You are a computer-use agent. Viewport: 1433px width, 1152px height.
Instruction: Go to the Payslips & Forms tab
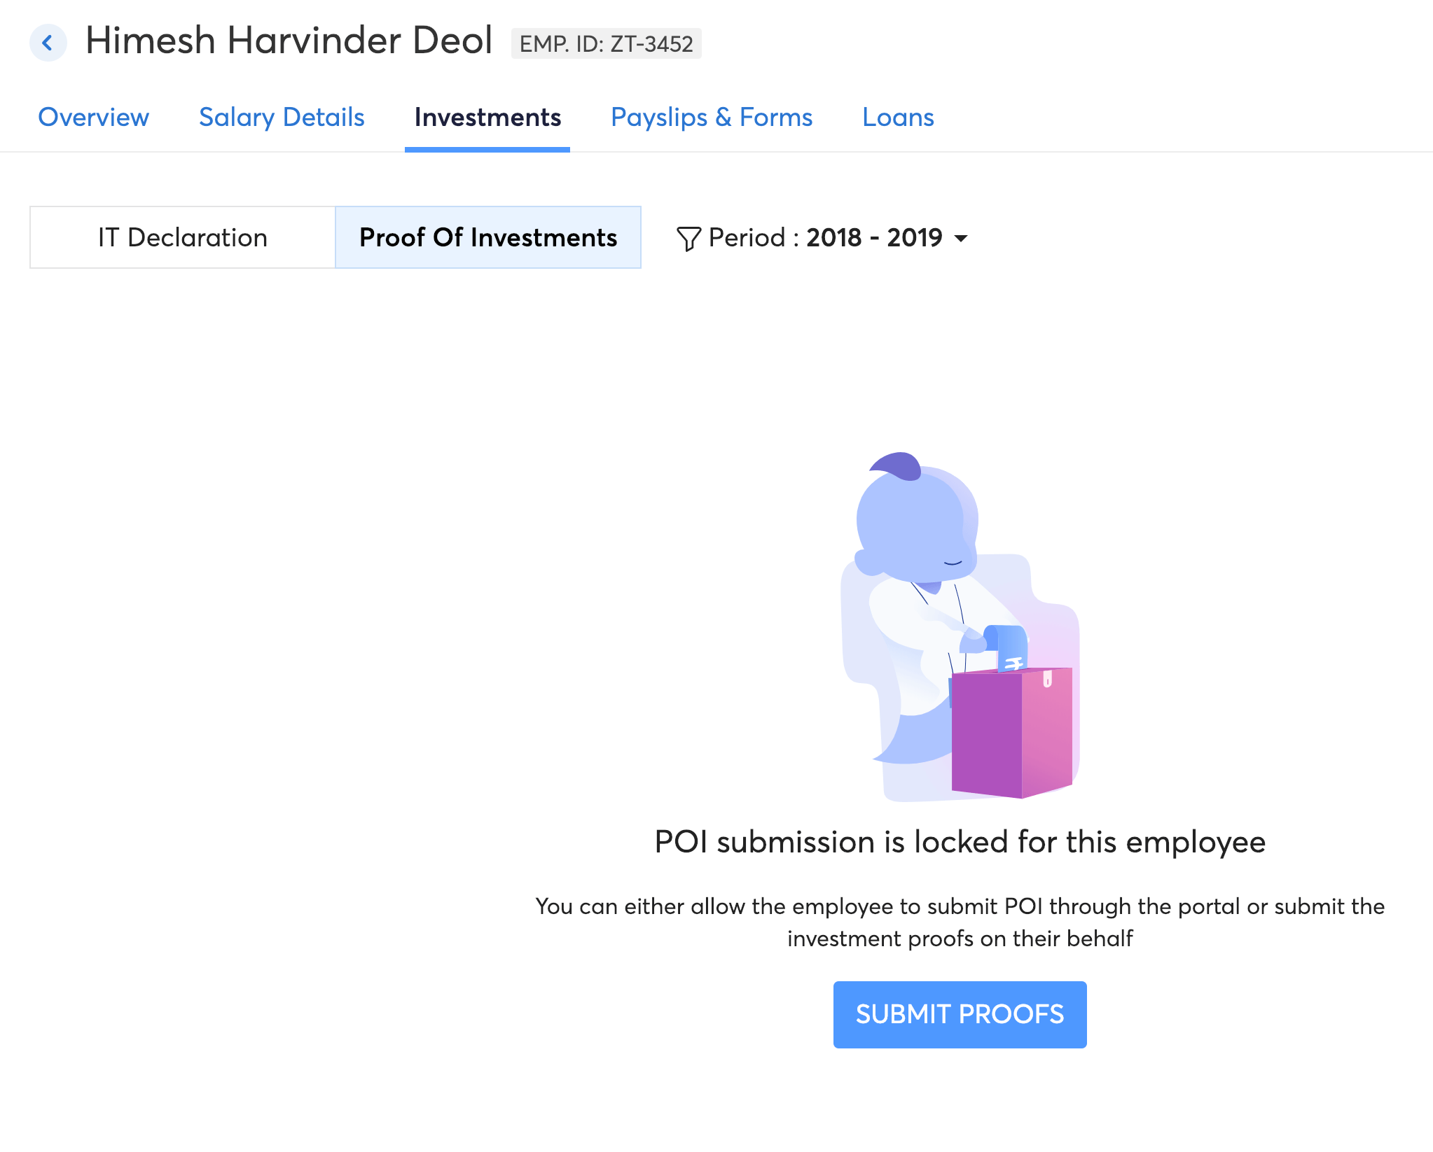point(711,118)
